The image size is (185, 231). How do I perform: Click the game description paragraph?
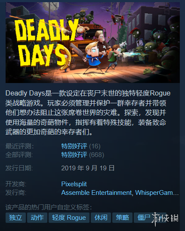pos(88,113)
